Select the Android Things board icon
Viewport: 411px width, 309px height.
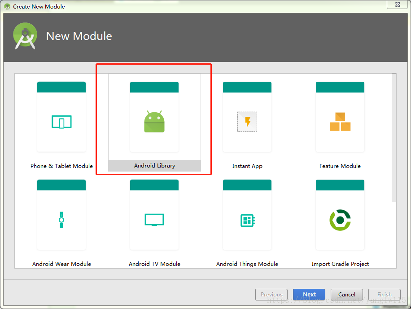pyautogui.click(x=247, y=221)
